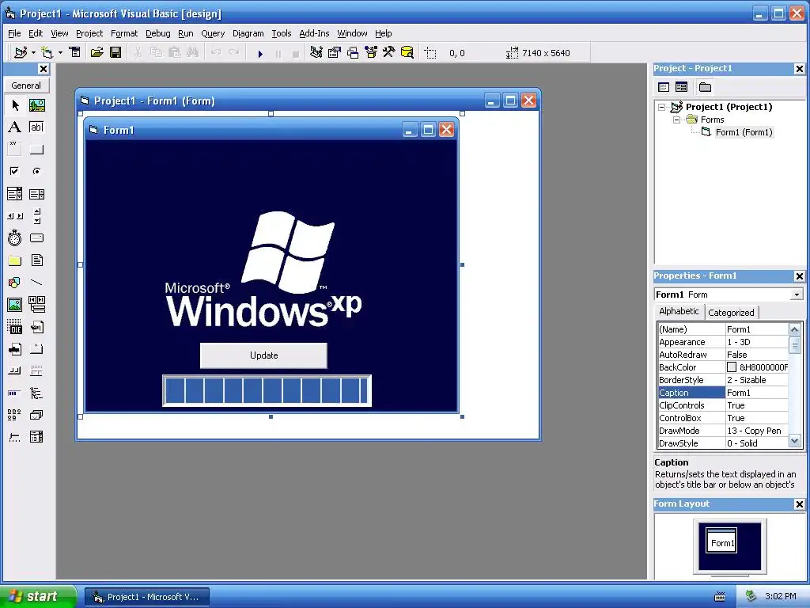
Task: Select the Timer control tool
Action: pyautogui.click(x=15, y=237)
